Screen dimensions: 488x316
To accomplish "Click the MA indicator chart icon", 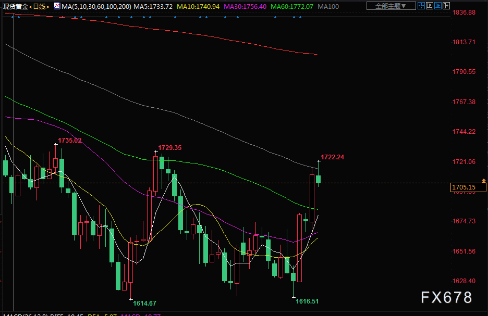I will (x=57, y=6).
